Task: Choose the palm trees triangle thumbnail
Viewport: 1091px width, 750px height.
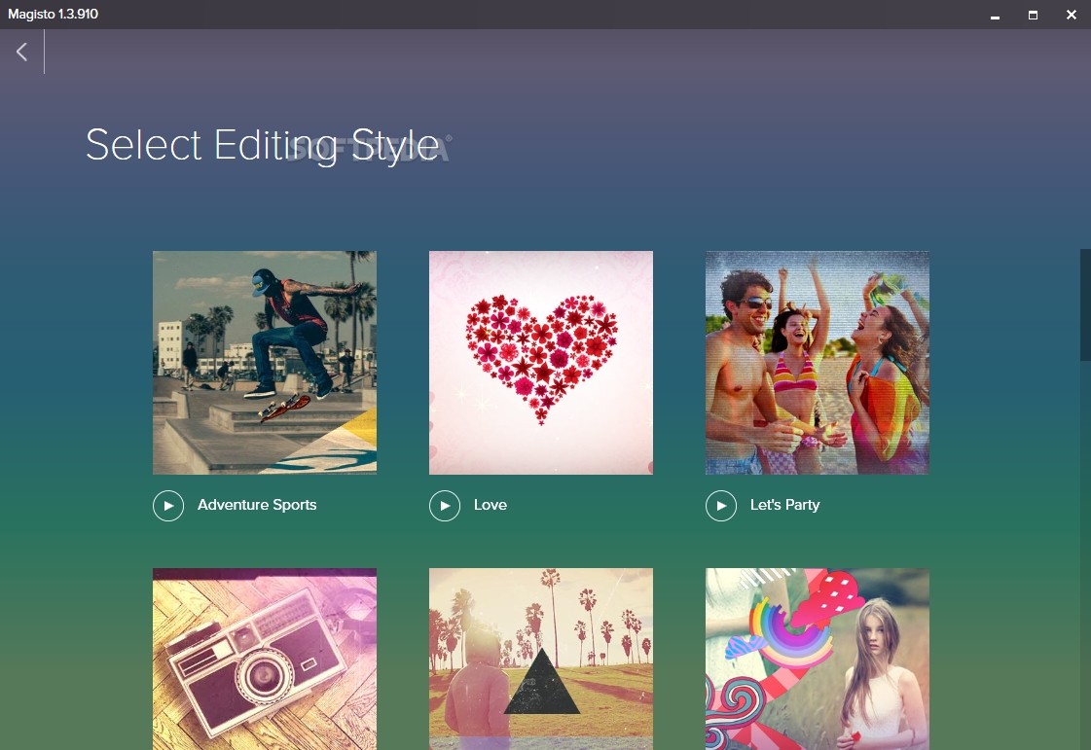Action: pyautogui.click(x=540, y=659)
